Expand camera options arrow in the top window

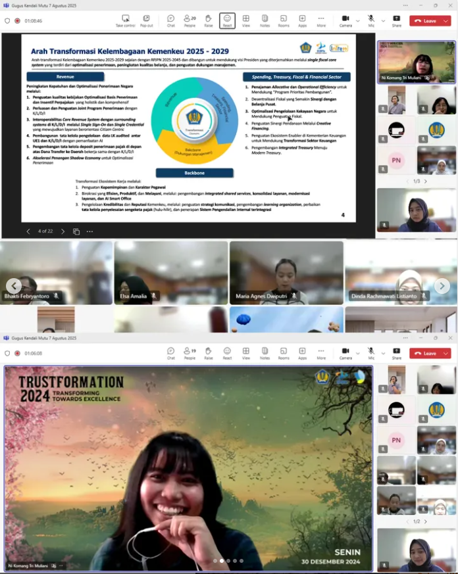pos(358,21)
